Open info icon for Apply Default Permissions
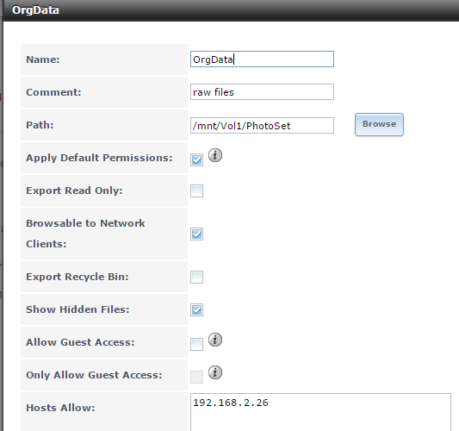This screenshot has height=431, width=459. pyautogui.click(x=215, y=155)
